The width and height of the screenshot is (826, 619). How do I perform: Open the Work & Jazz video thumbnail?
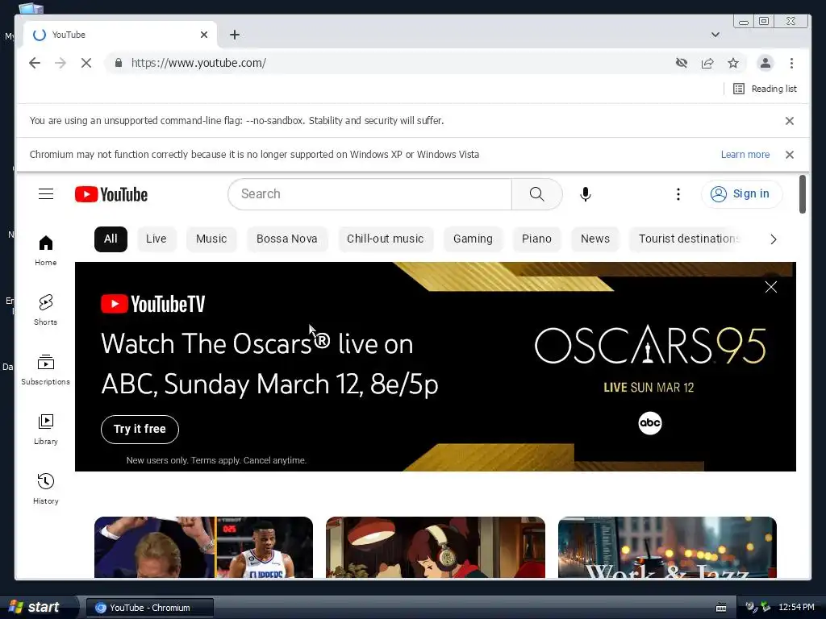(x=667, y=547)
